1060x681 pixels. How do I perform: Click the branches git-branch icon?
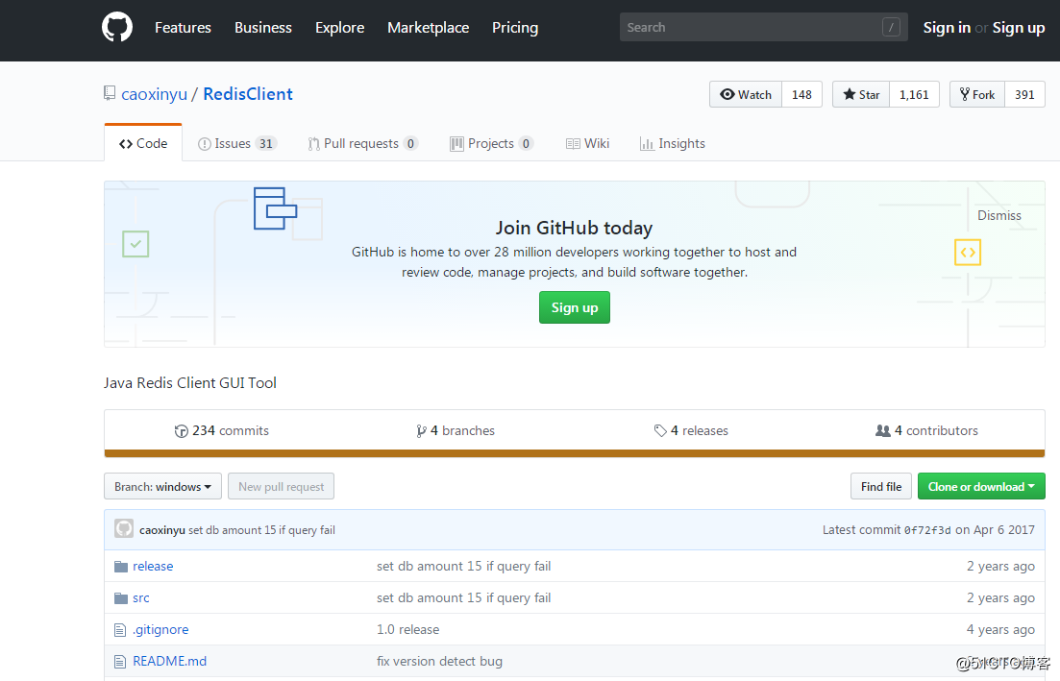click(x=421, y=431)
